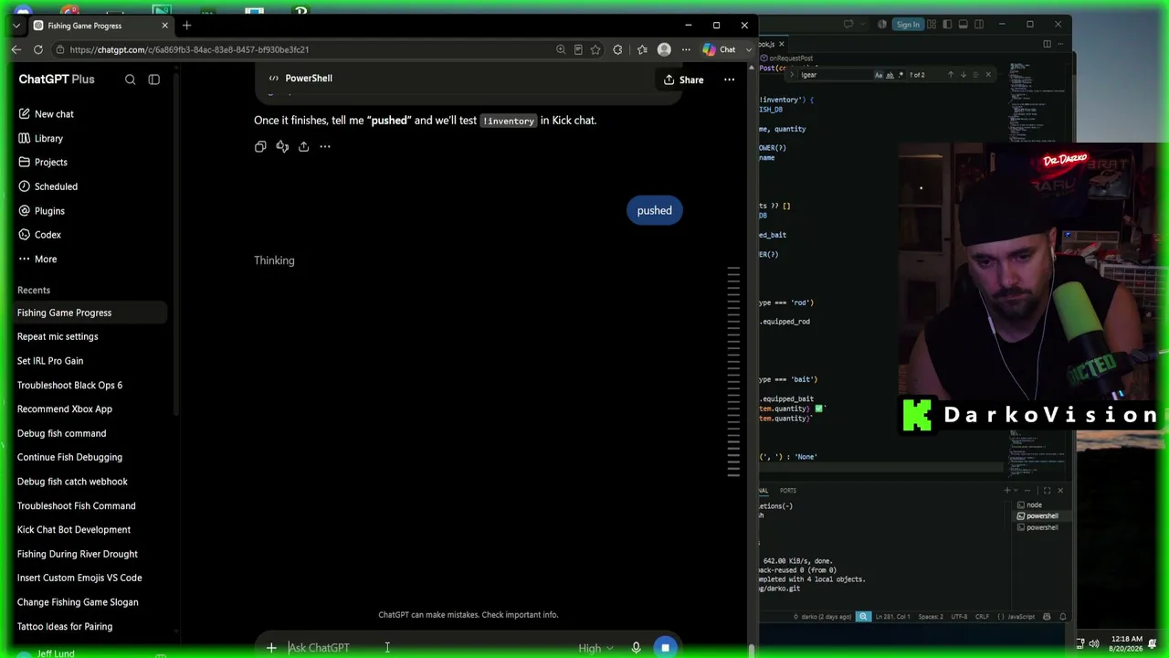
Task: Open the browser favorites list icon
Action: point(642,49)
